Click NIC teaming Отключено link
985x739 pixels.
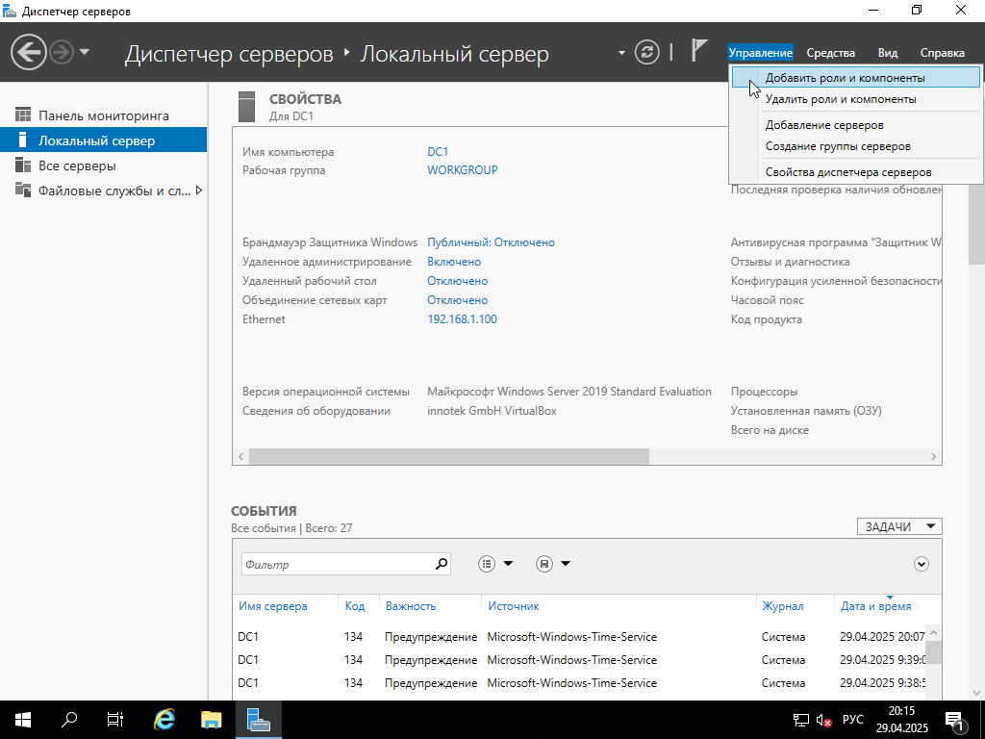[x=457, y=300]
